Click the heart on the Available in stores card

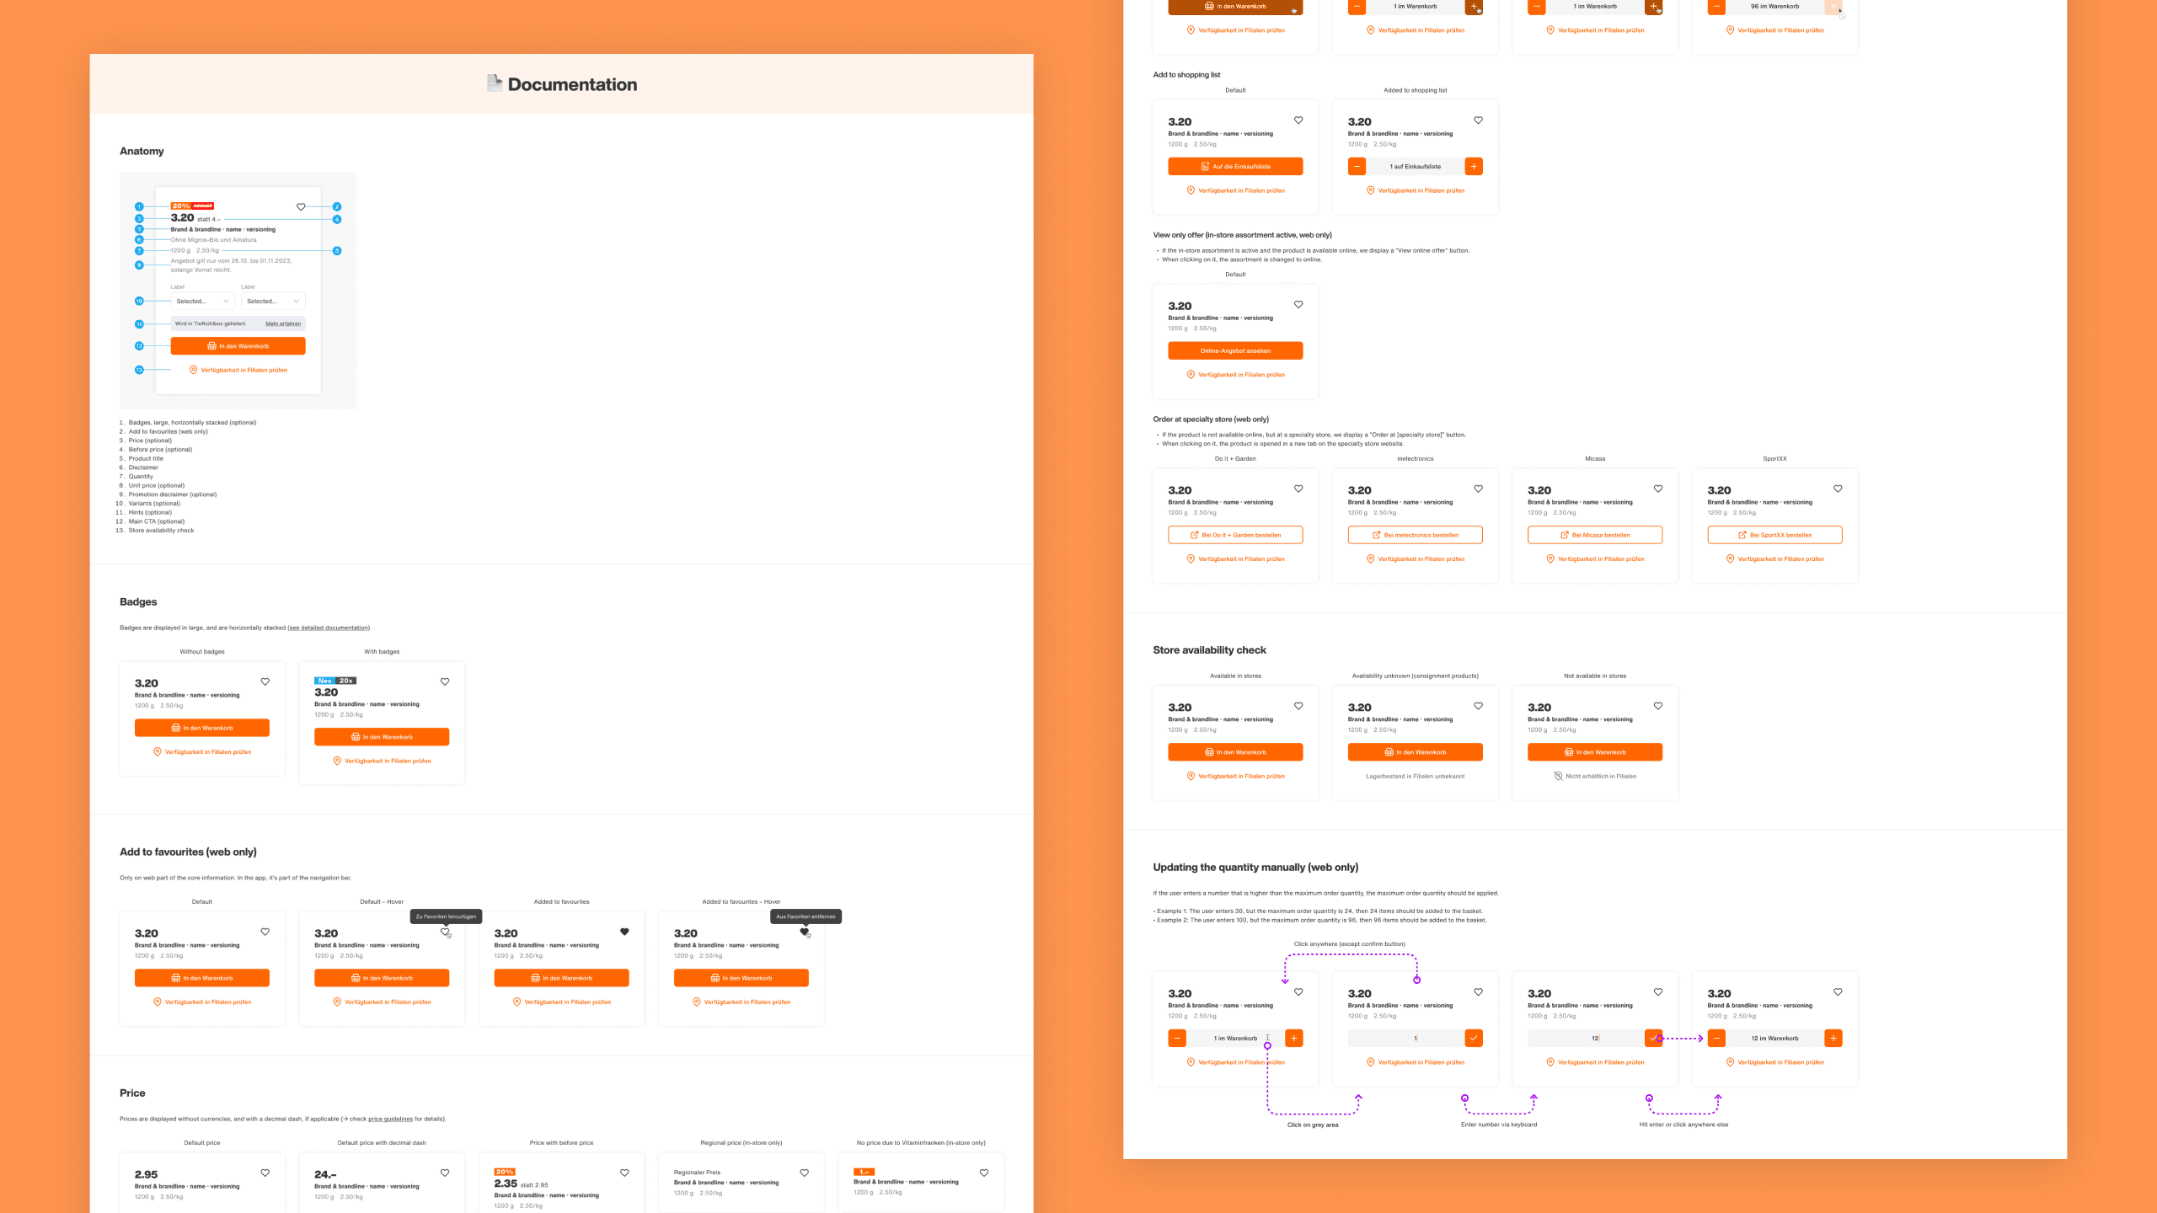click(1298, 706)
